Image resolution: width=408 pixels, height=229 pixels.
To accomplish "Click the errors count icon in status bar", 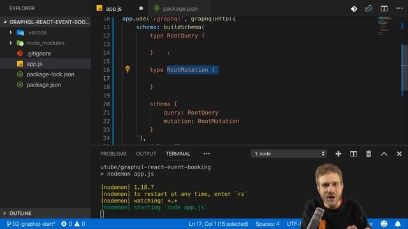I will [x=66, y=224].
